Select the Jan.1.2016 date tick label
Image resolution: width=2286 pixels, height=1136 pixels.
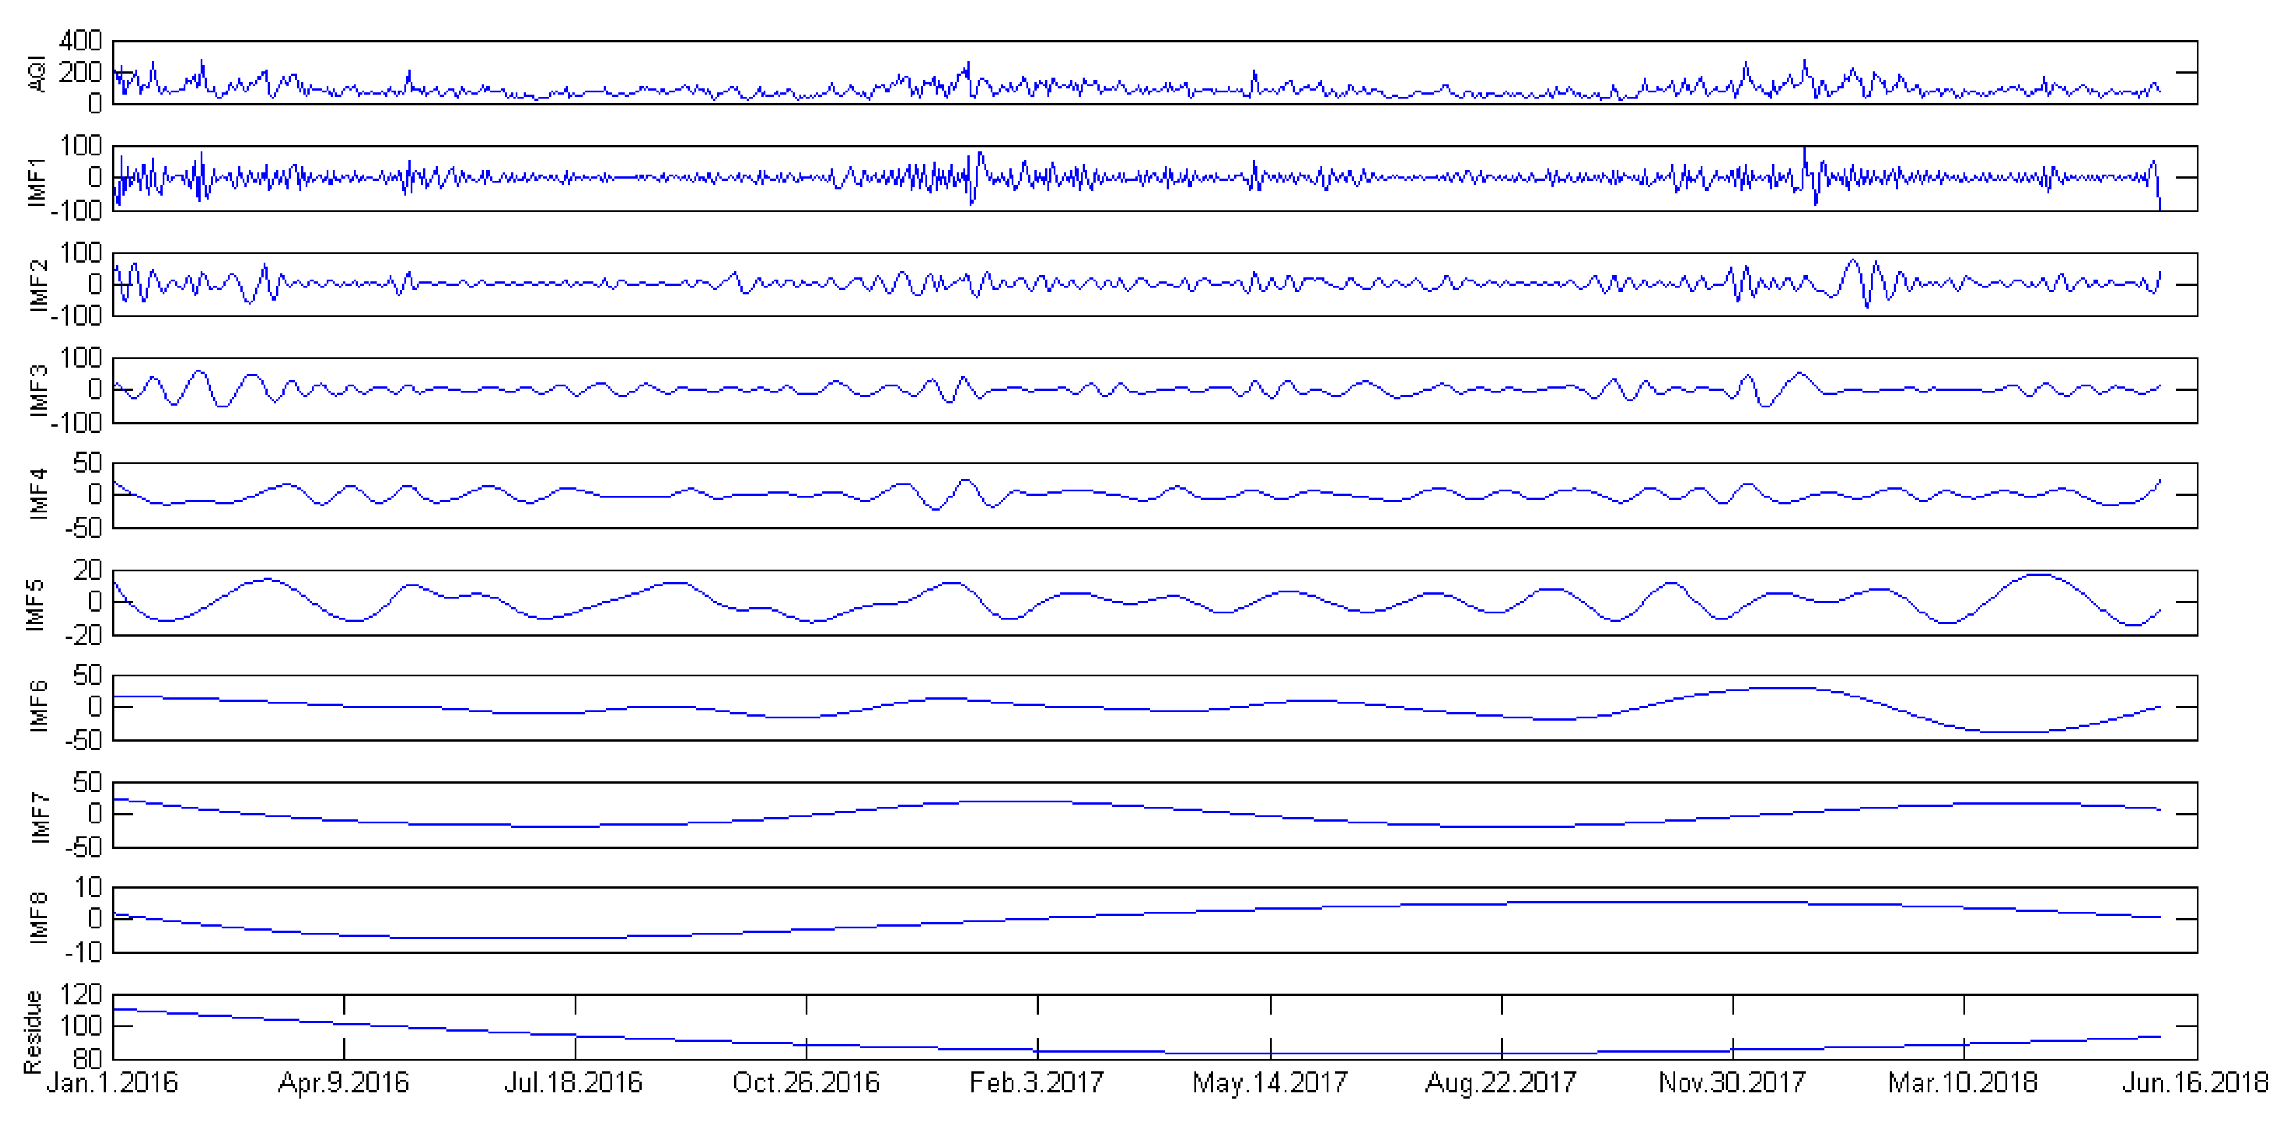pos(112,1083)
